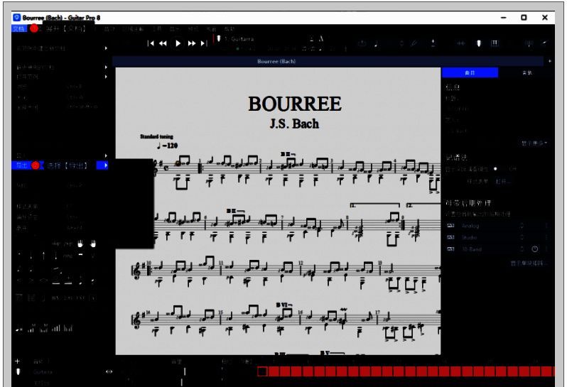Toggle visibility eye of Guitarra track
567x387 pixels.
pos(109,371)
